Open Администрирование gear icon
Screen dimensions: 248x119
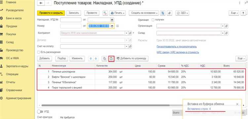[x=1, y=98]
